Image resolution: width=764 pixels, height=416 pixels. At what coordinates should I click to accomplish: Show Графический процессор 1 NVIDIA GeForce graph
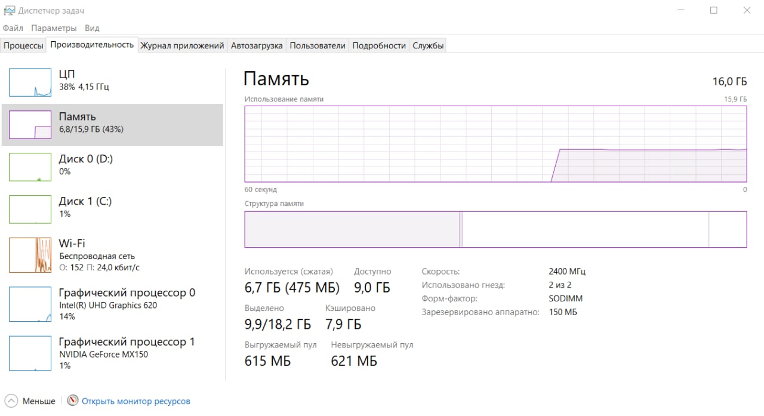30,353
